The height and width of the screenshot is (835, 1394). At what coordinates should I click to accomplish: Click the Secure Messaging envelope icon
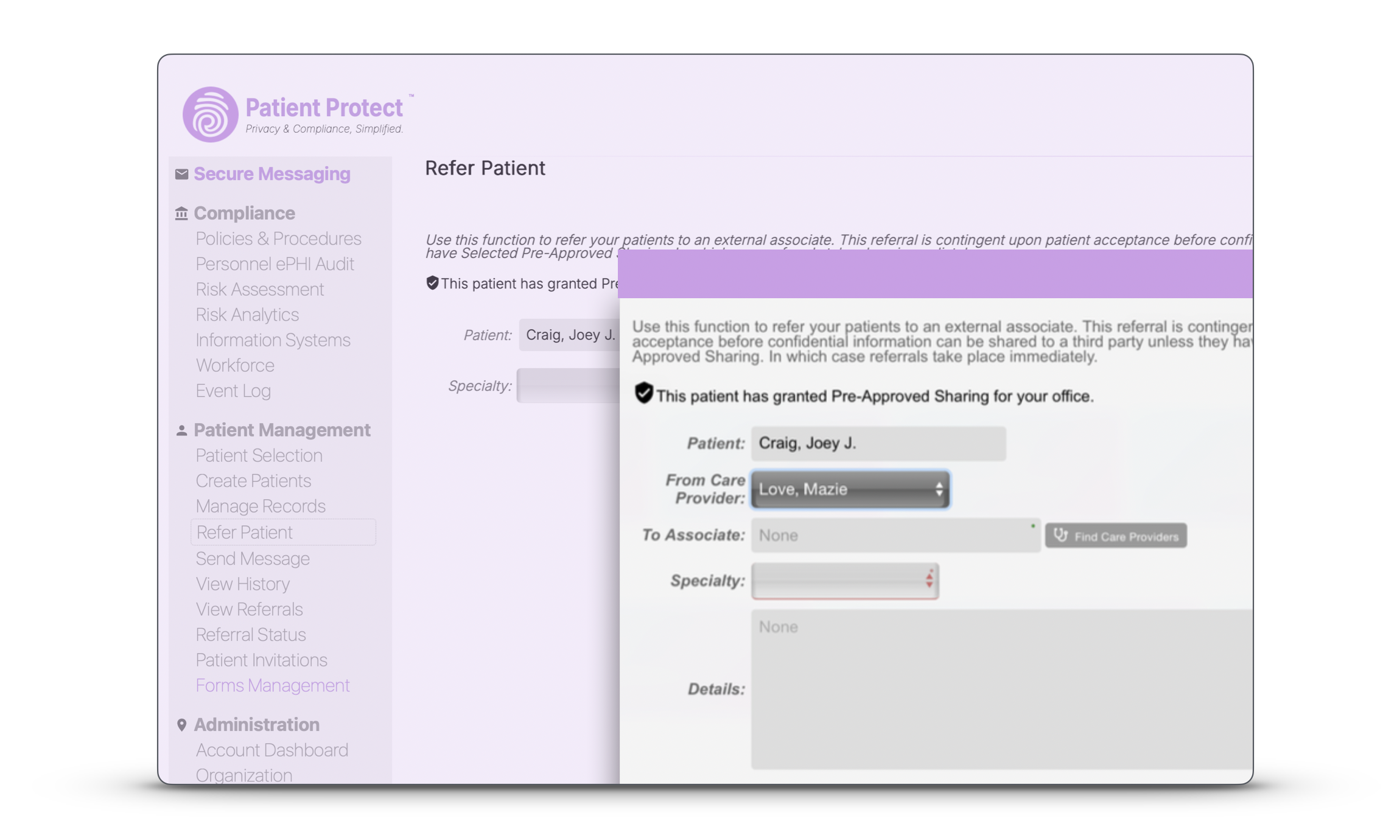pyautogui.click(x=181, y=174)
